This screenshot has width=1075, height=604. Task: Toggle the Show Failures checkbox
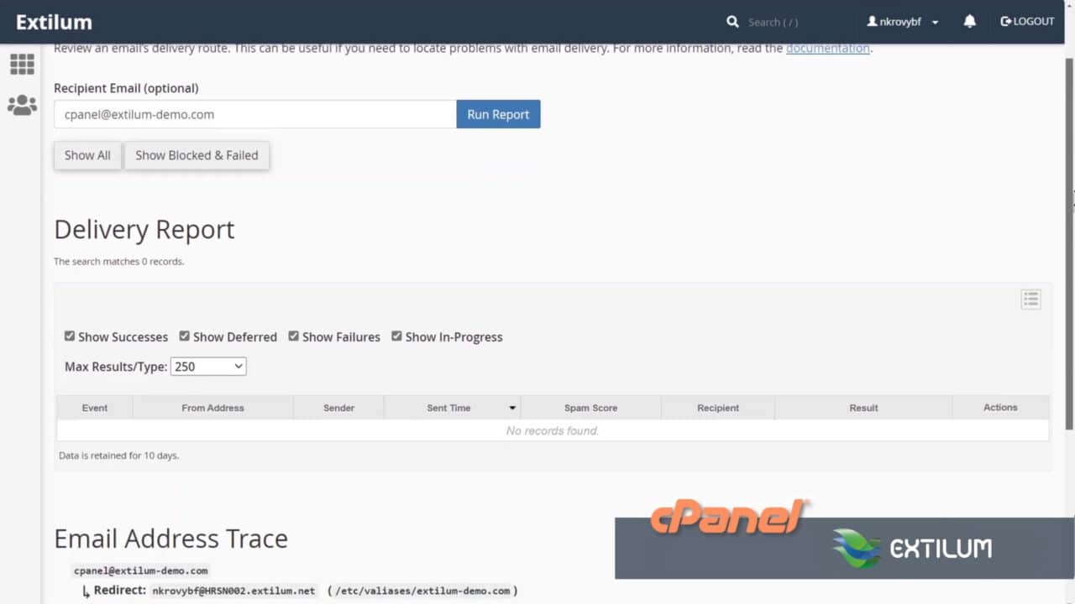coord(293,336)
